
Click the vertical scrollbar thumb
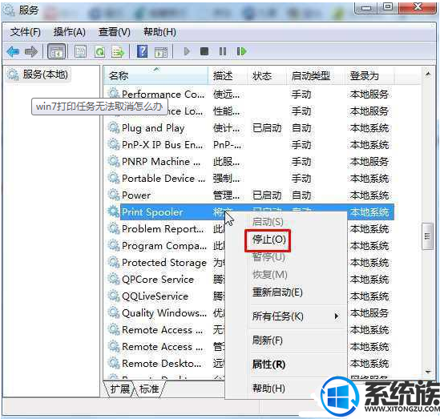[427, 236]
